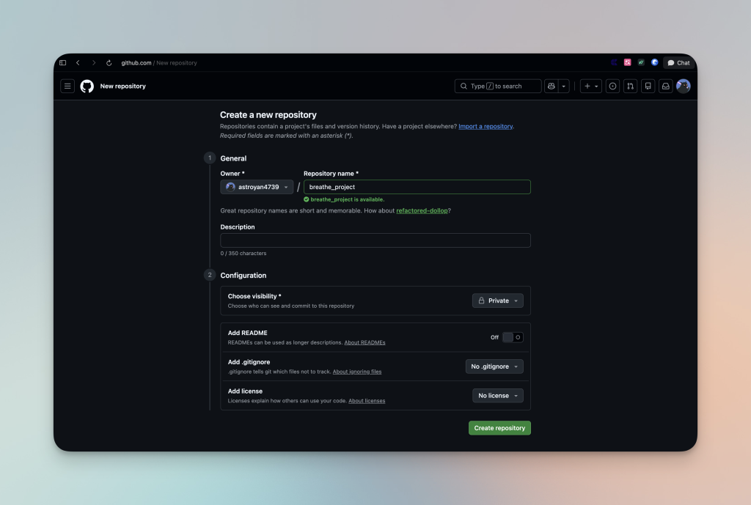This screenshot has height=505, width=751.
Task: Open the user profile avatar menu
Action: [x=684, y=86]
